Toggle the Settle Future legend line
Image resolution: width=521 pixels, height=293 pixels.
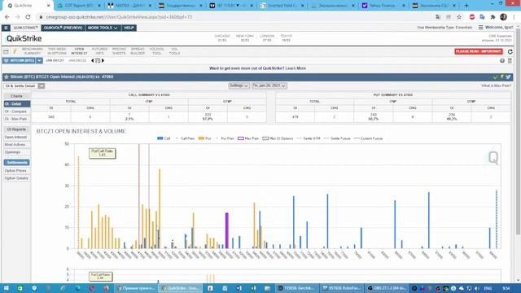337,138
